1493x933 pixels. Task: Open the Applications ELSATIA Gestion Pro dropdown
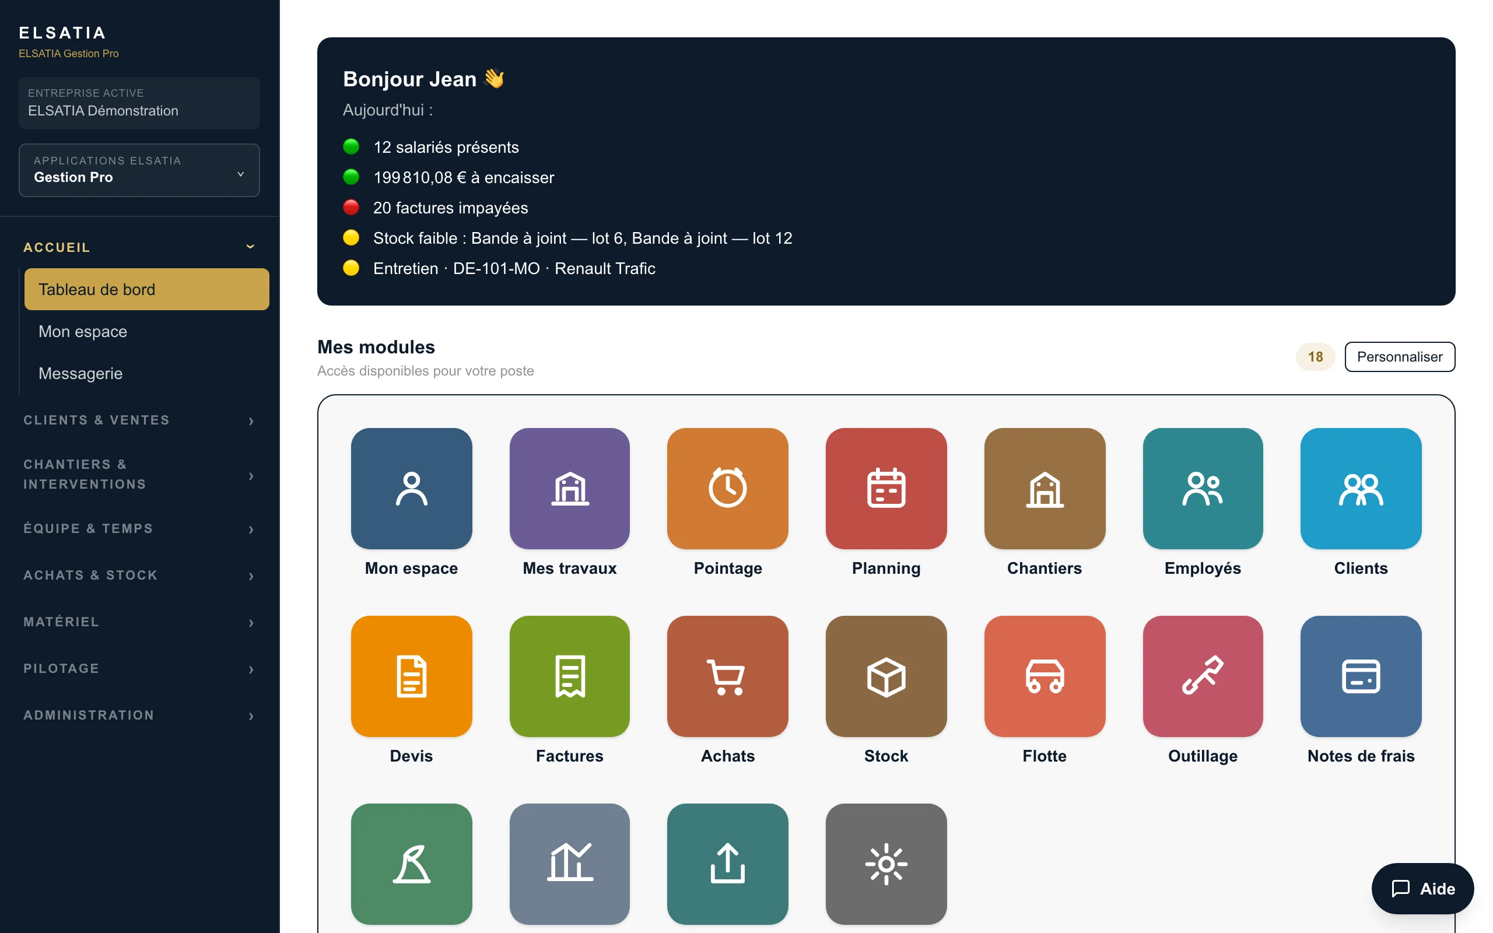[x=139, y=170]
